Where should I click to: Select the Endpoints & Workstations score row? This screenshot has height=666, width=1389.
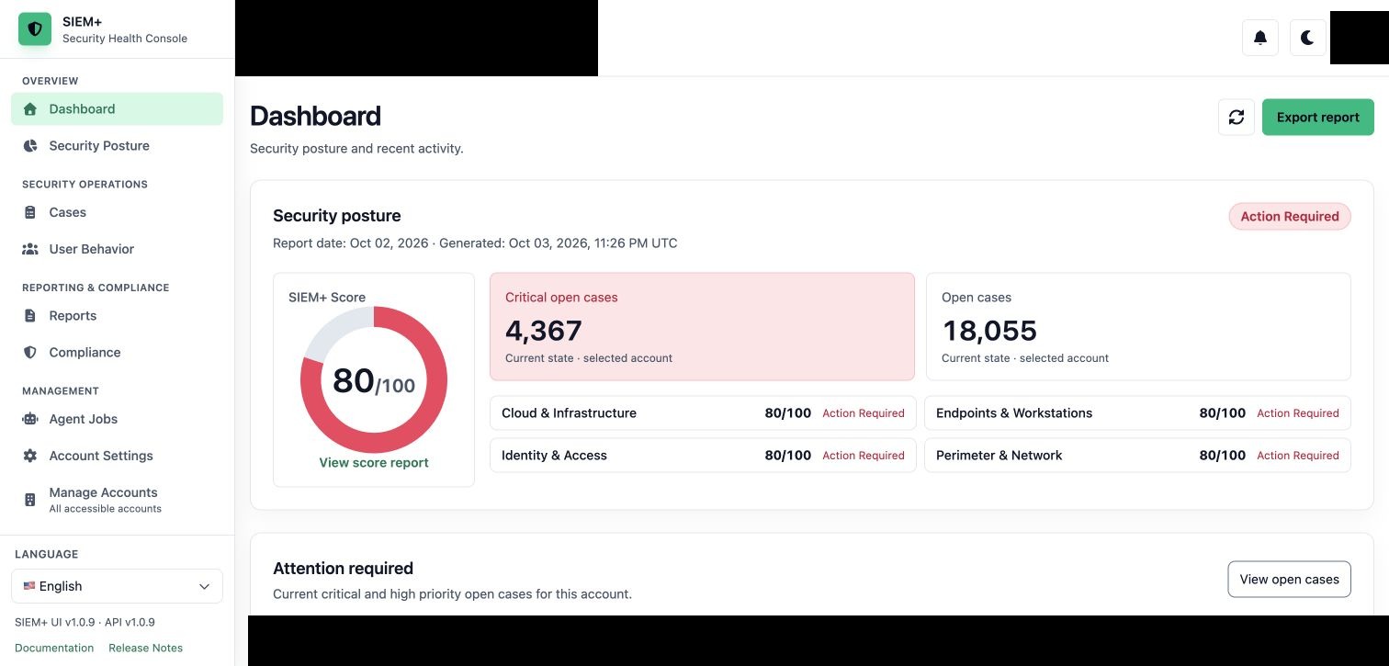(1137, 413)
